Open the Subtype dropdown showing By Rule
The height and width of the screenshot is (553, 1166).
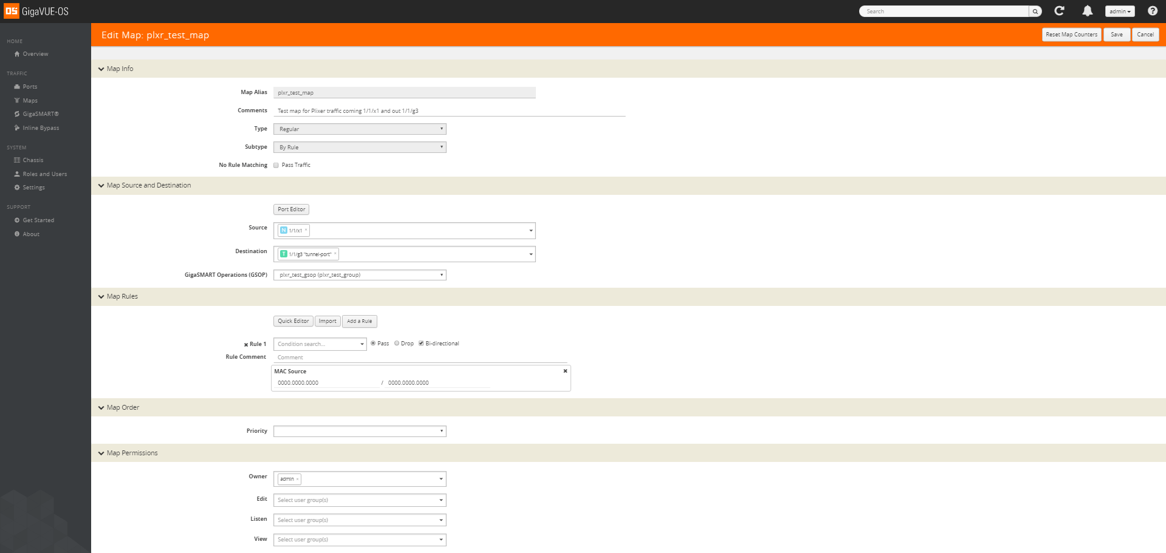360,148
